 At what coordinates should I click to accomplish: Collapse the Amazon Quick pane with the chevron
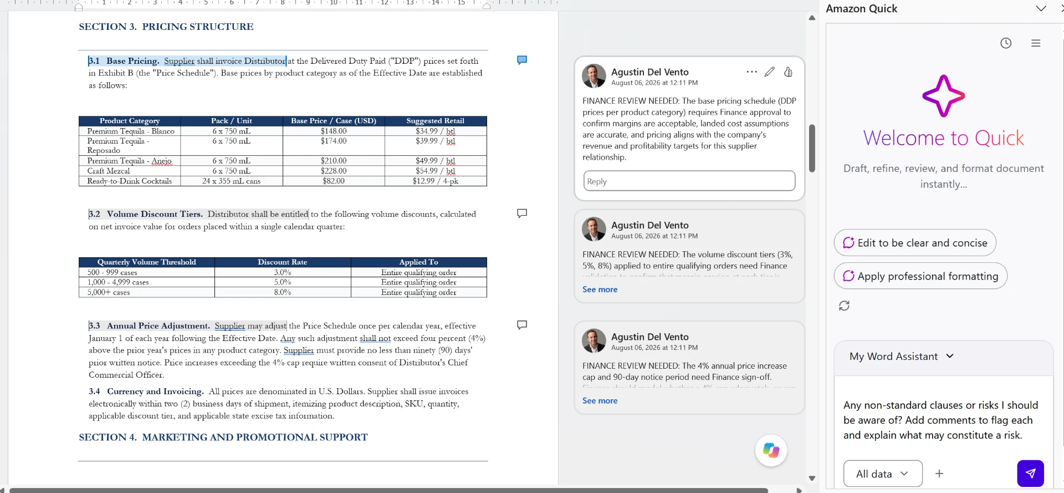click(1041, 8)
